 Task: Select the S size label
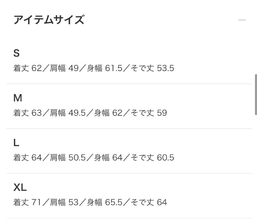16,53
